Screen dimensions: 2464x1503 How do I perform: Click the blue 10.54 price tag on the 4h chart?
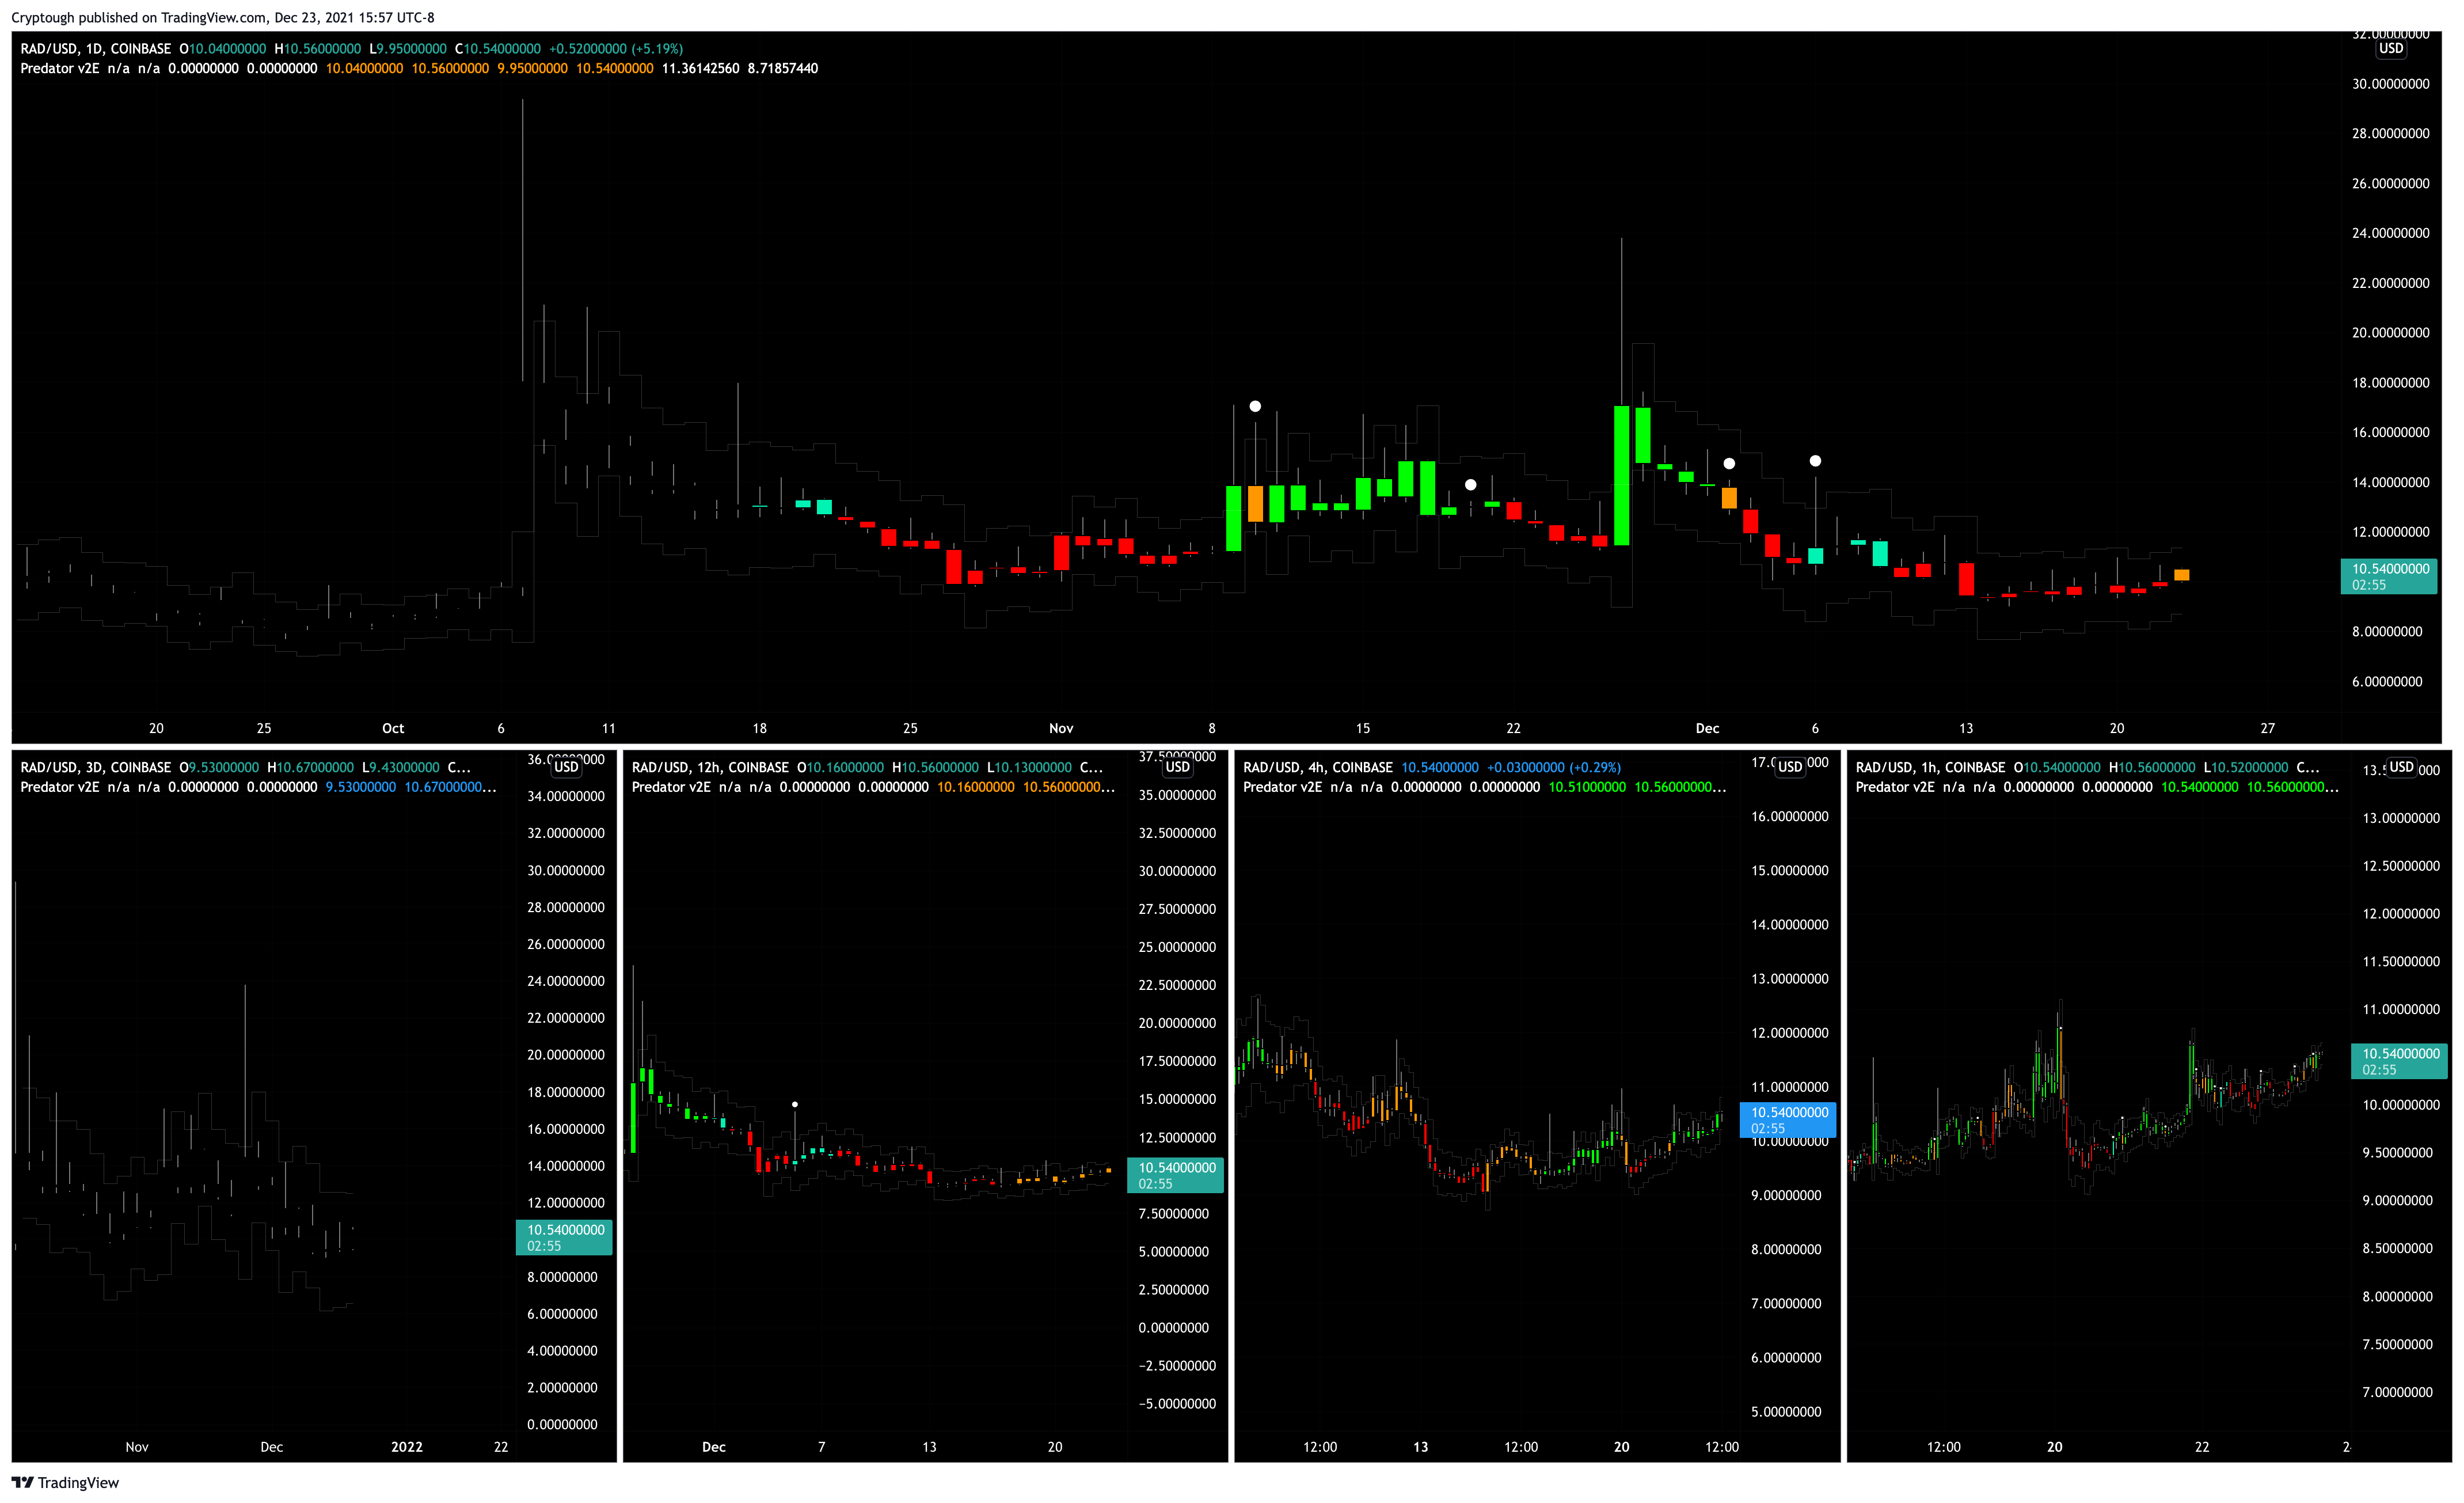coord(1788,1120)
